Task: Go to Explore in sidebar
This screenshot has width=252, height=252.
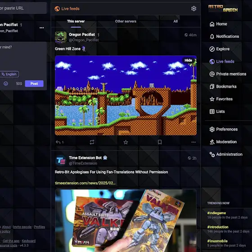Action: click(x=220, y=49)
